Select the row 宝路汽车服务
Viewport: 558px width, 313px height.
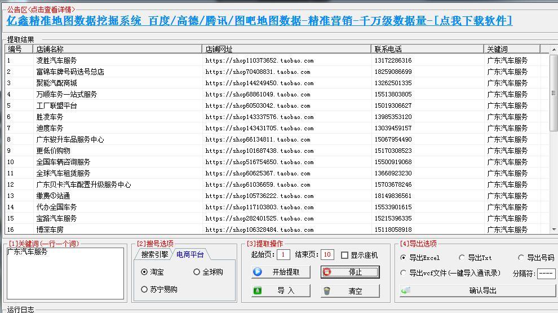point(277,219)
